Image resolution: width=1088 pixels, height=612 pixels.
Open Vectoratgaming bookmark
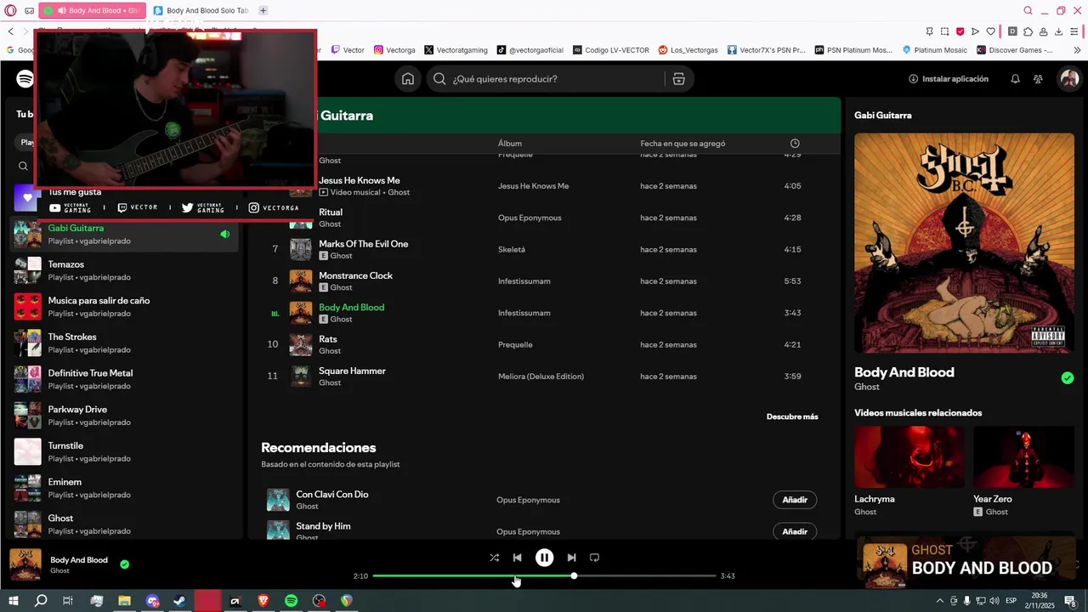(456, 50)
